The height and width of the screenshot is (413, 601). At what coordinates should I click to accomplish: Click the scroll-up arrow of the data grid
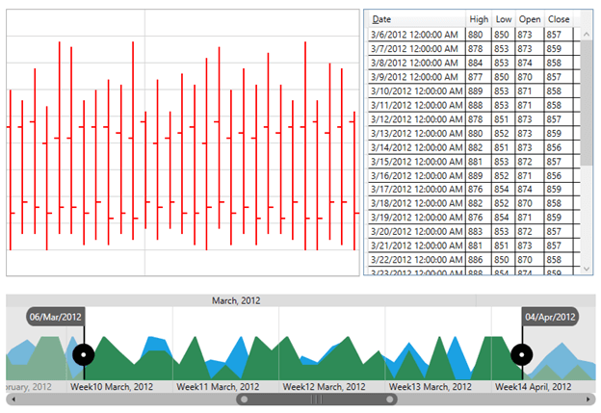[x=587, y=34]
